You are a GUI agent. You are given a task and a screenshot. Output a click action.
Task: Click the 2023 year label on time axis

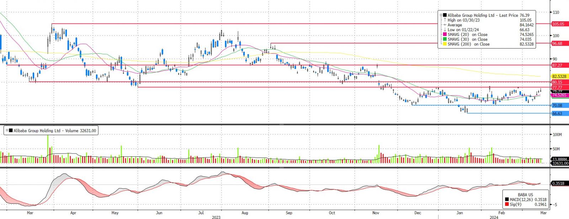point(216,217)
